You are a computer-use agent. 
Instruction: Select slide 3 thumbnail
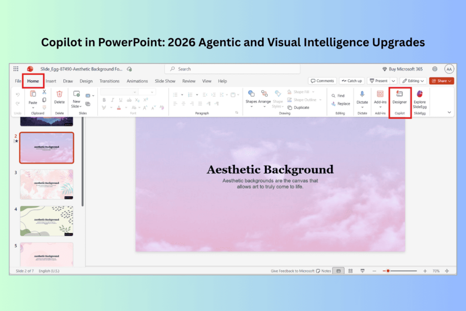pos(47,184)
